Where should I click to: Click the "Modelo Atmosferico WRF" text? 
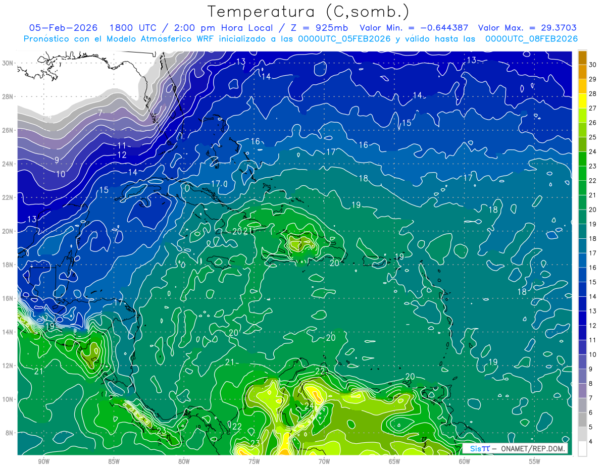[159, 39]
